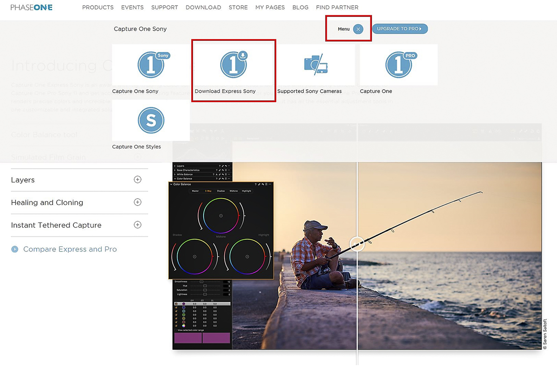Expand the White Balance tool chevron
Image resolution: width=557 pixels, height=374 pixels.
[175, 174]
